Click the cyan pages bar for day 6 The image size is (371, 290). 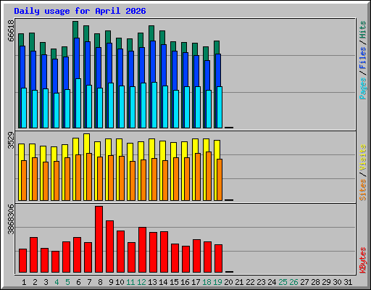78,103
